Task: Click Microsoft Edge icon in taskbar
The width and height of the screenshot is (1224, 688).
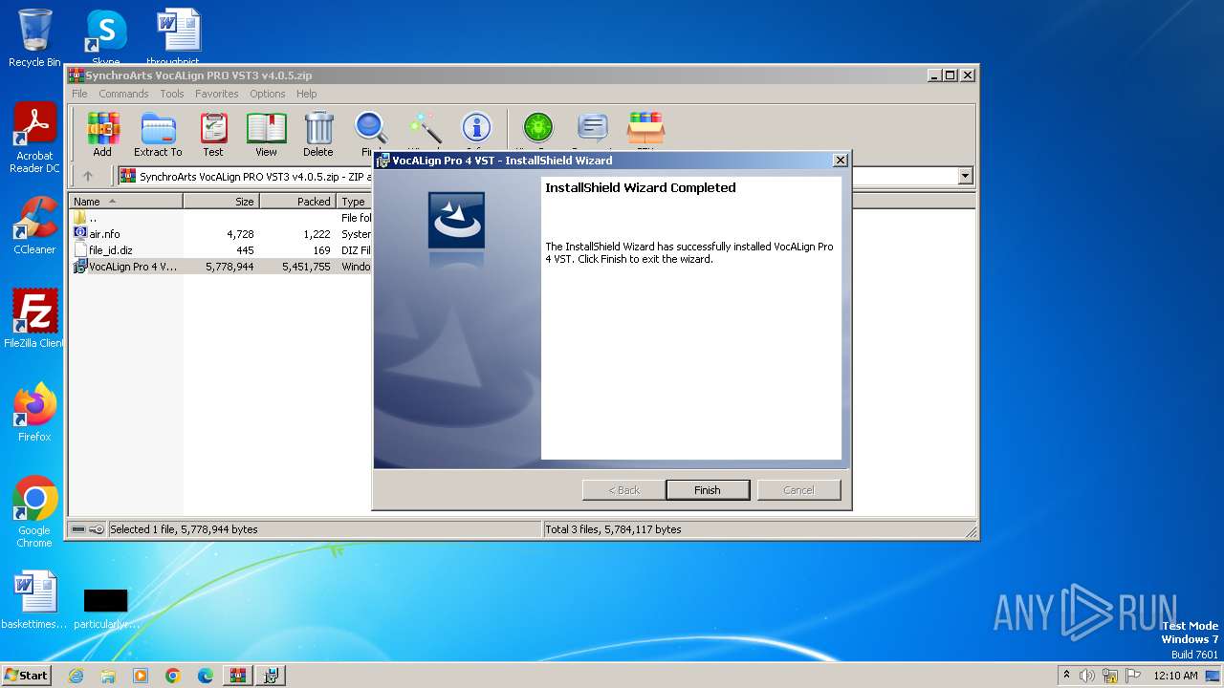Action: pos(205,676)
